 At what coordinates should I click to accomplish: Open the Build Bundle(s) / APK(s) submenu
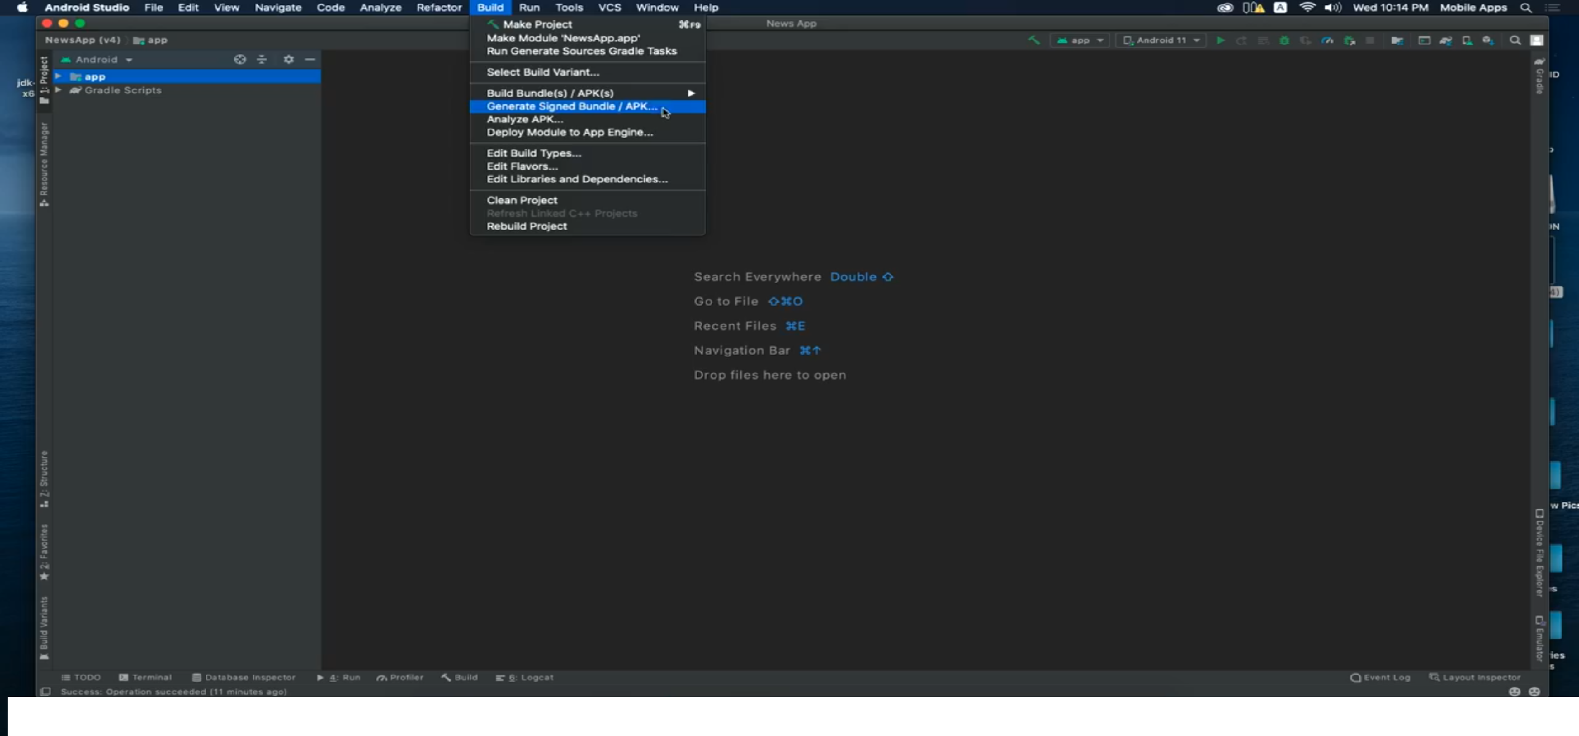pos(587,93)
